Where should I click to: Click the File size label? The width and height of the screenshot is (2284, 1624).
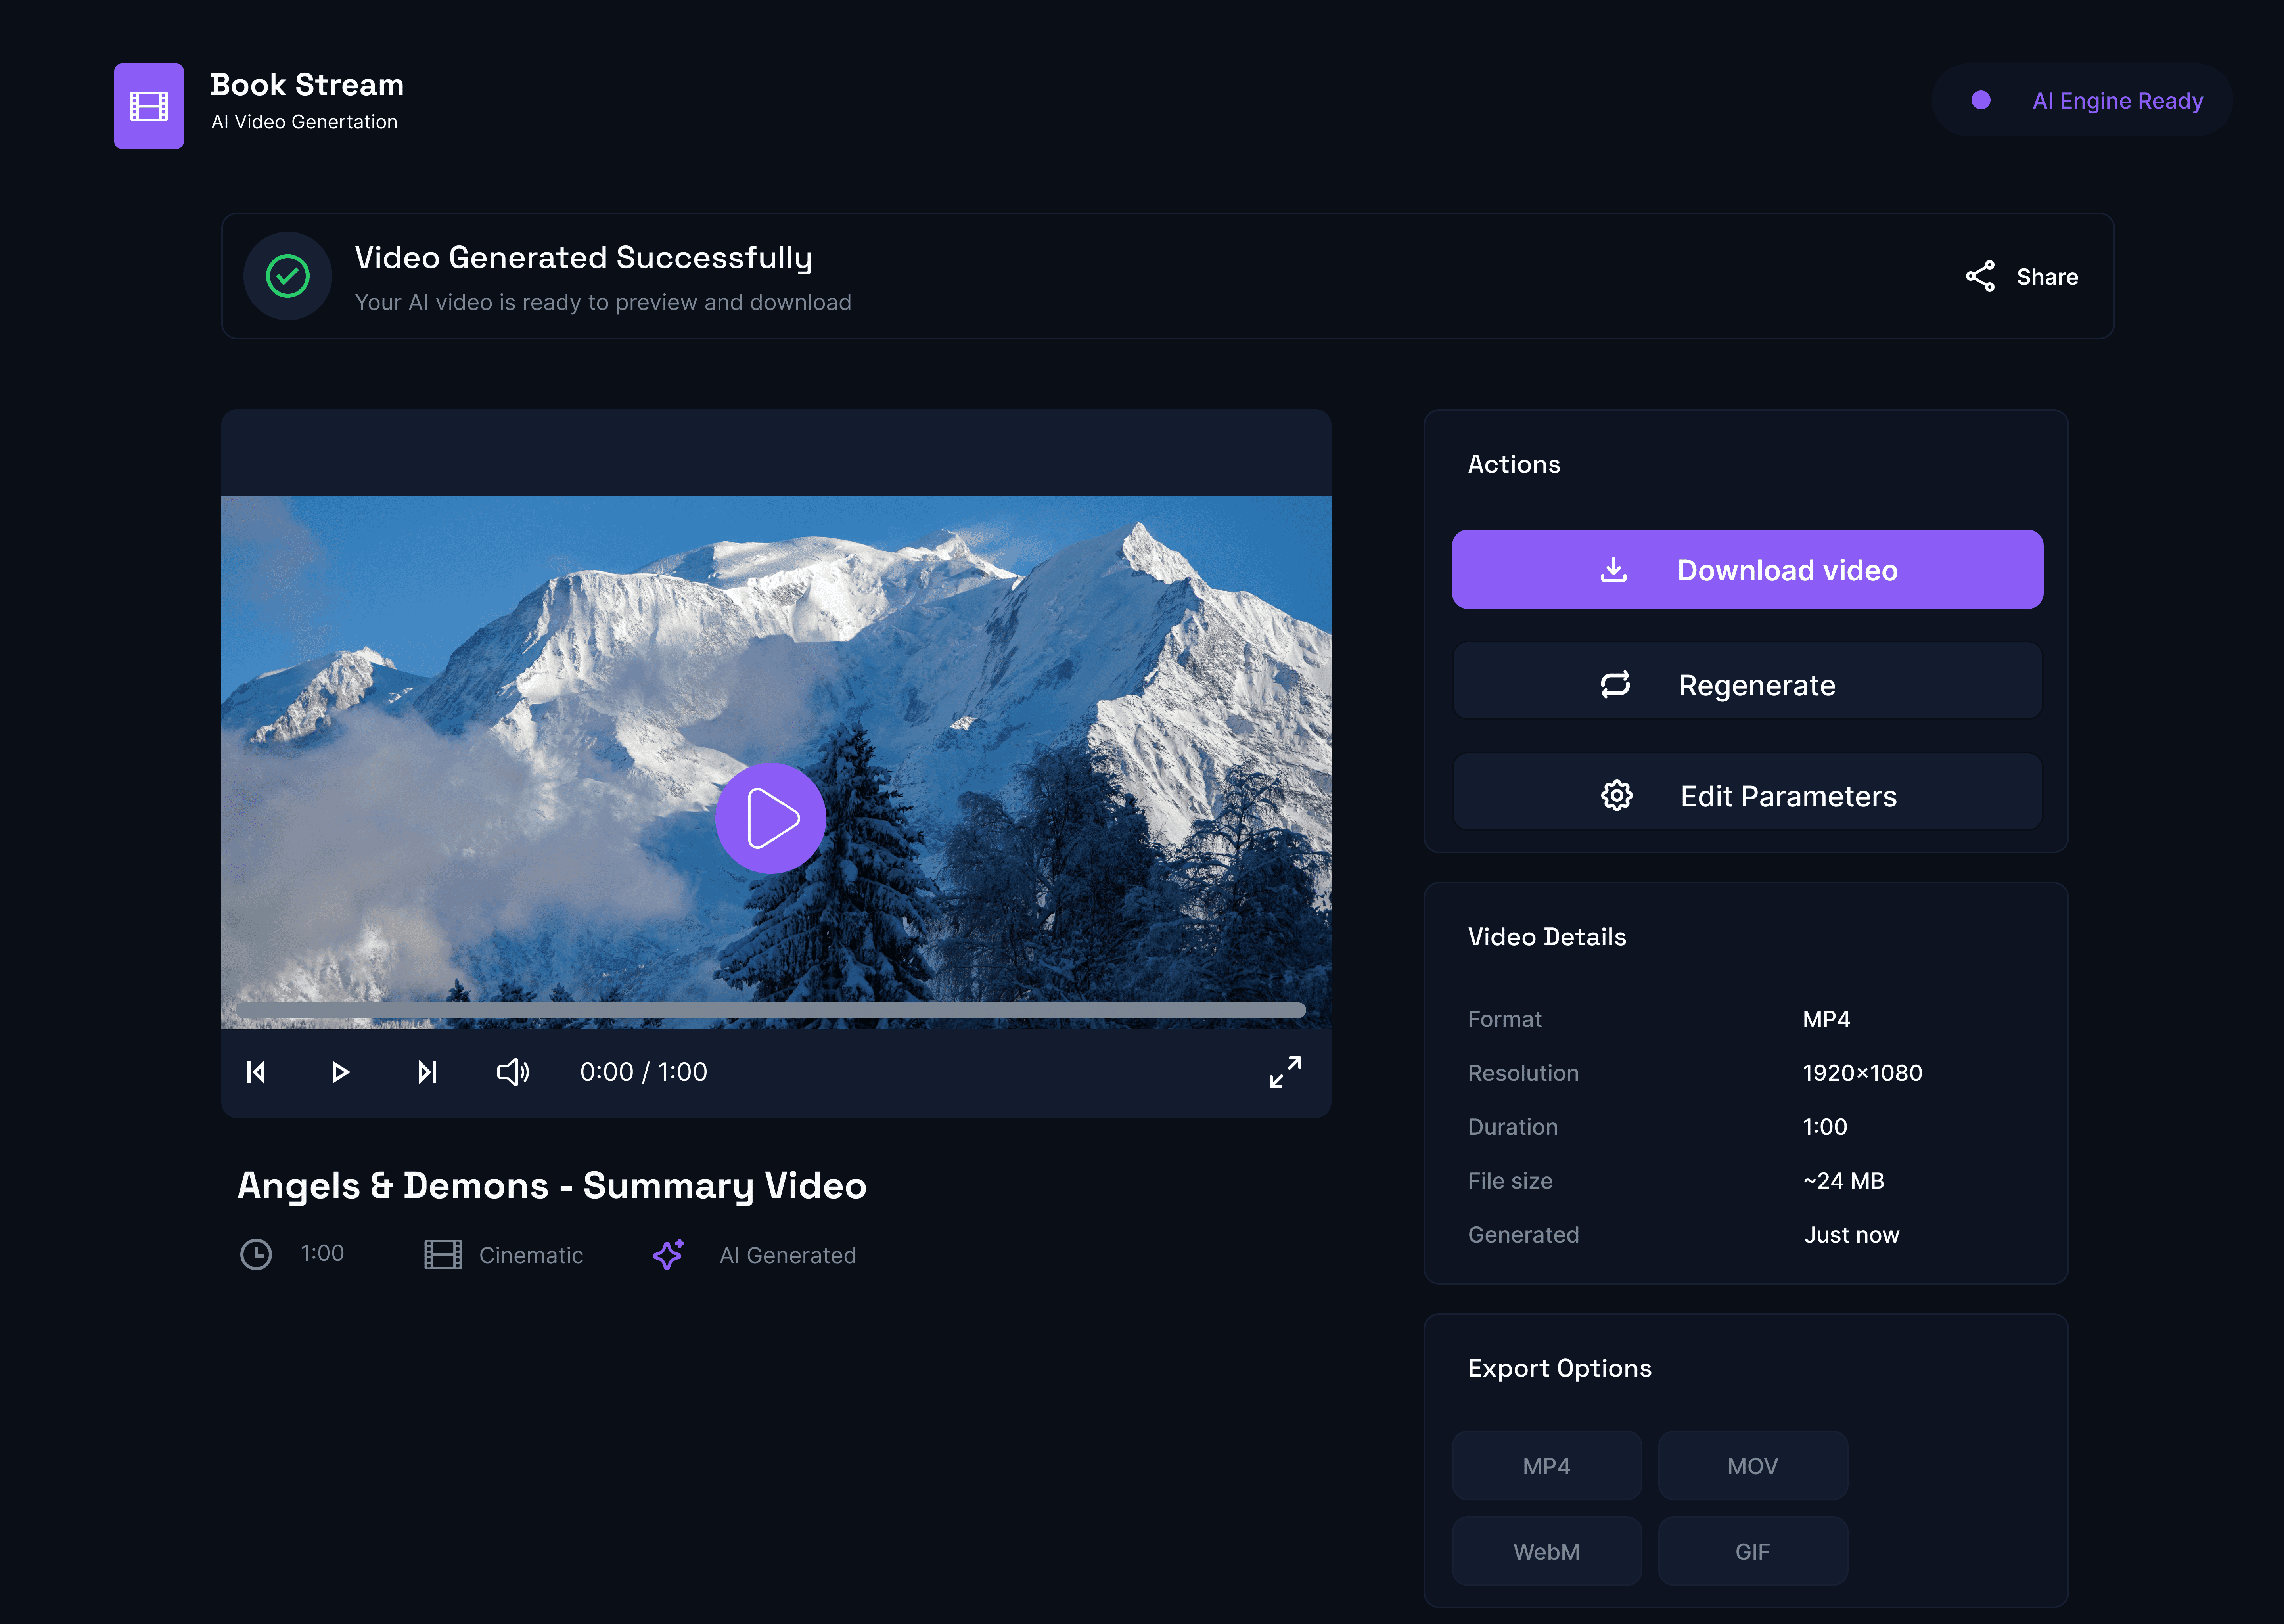tap(1510, 1181)
